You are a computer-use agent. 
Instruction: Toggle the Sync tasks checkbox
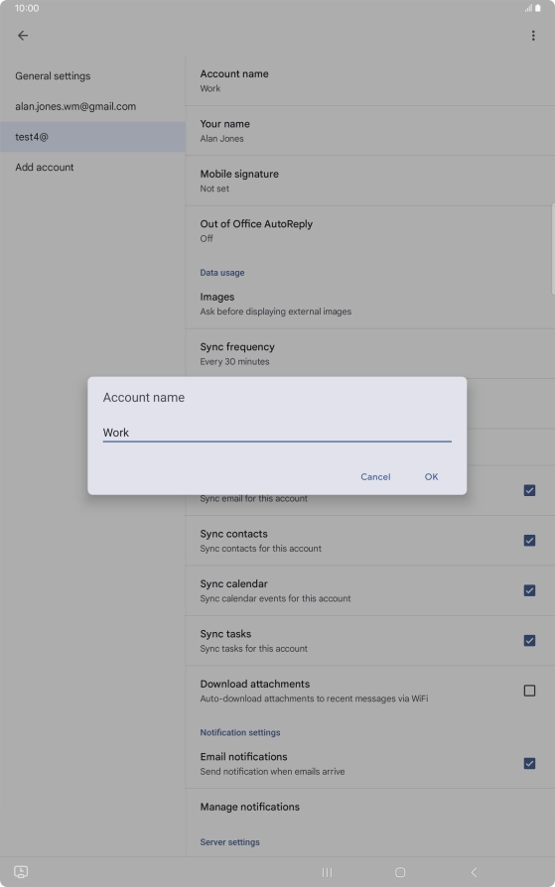pyautogui.click(x=529, y=640)
